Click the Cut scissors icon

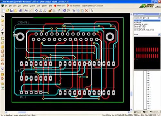point(74,11)
